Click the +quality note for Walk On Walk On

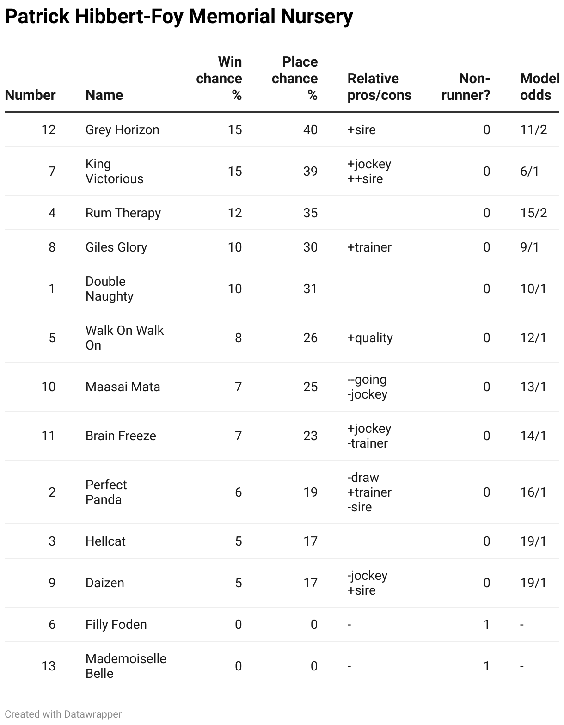(370, 338)
